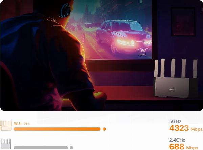Click the gray dot ending the gray bar

71,148
